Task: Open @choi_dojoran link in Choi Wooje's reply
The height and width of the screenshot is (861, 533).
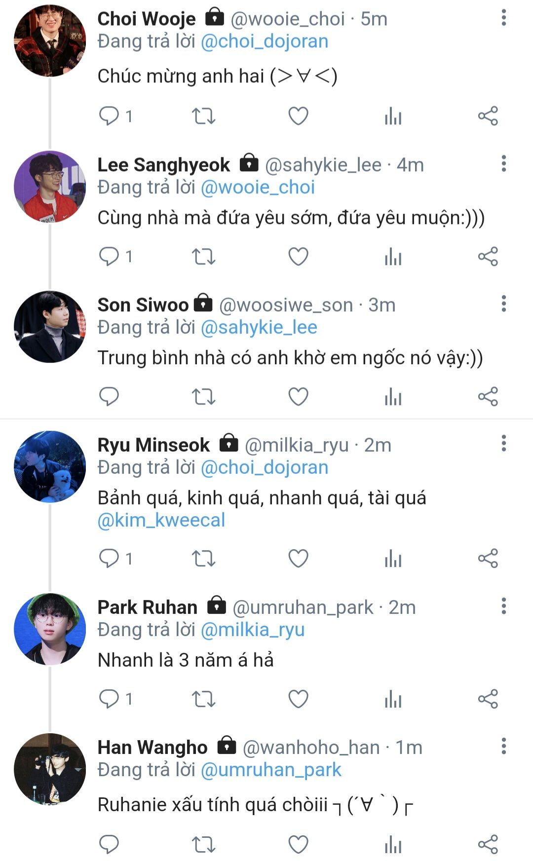Action: click(265, 41)
